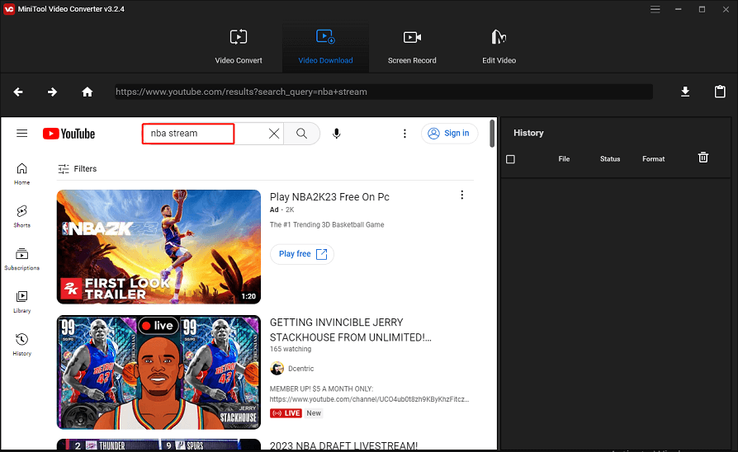Open the NBA2K23 ad three-dot options
Viewport: 738px width, 452px height.
tap(461, 195)
